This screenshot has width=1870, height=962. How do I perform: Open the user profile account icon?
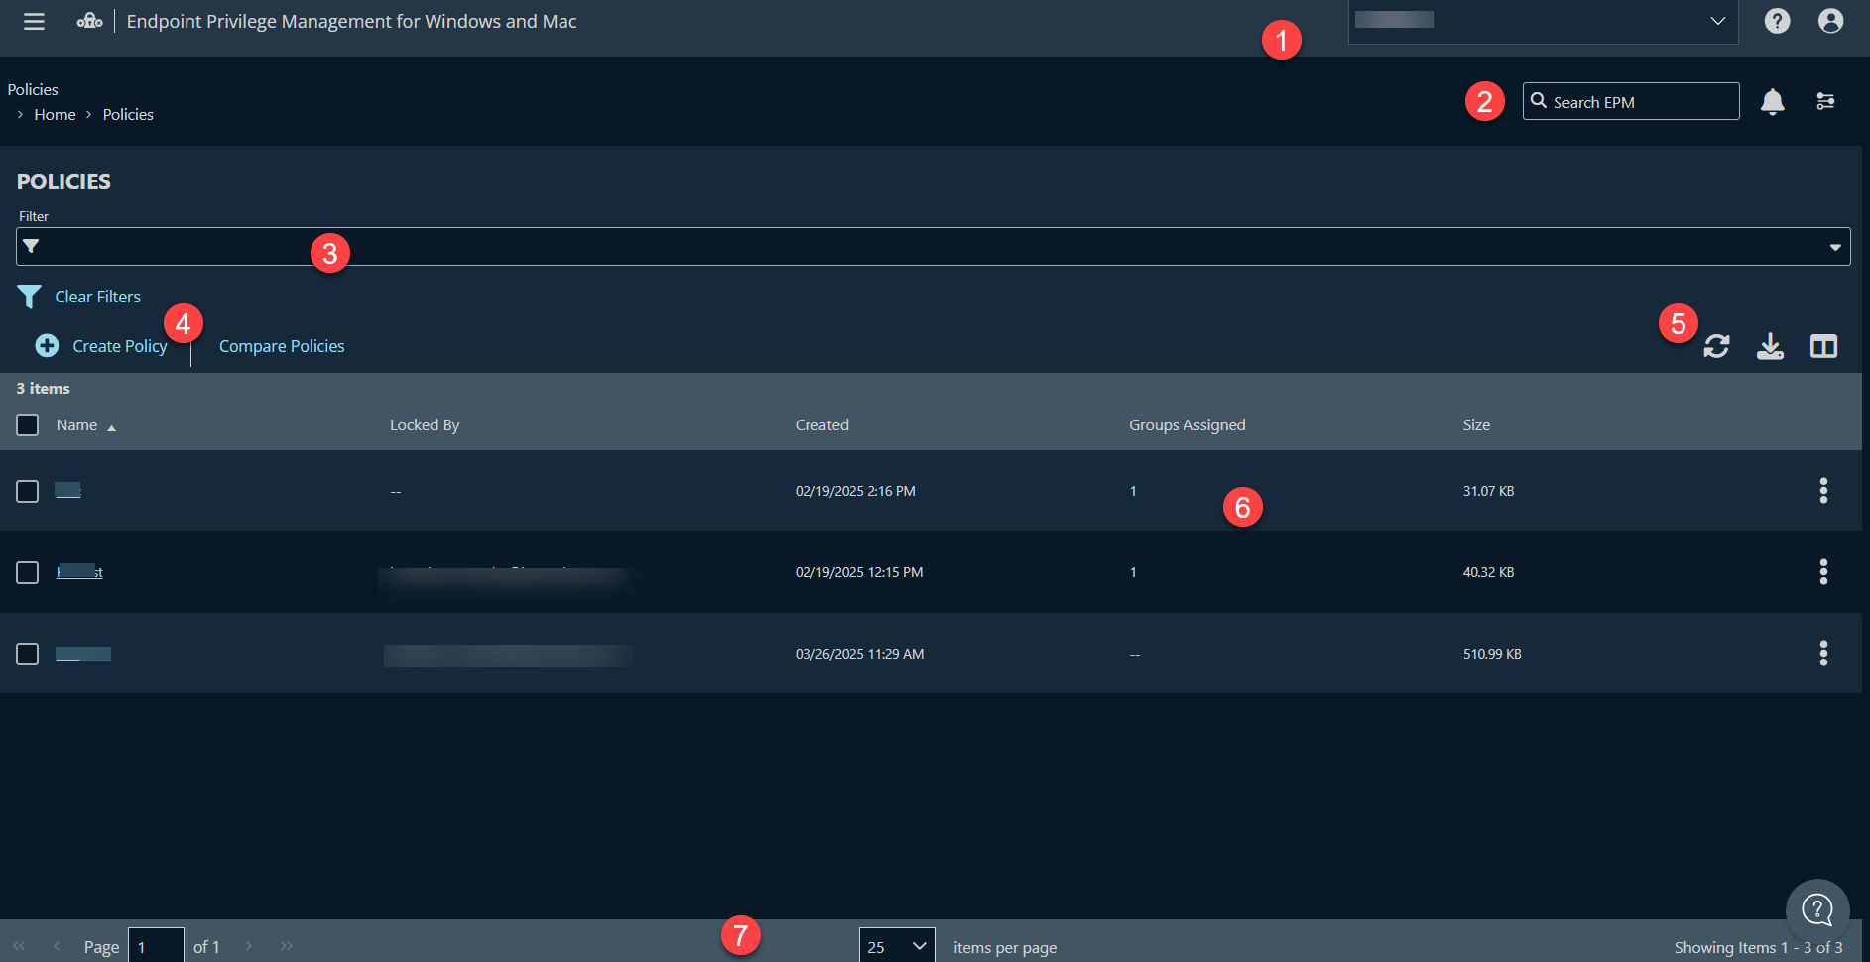pyautogui.click(x=1830, y=21)
